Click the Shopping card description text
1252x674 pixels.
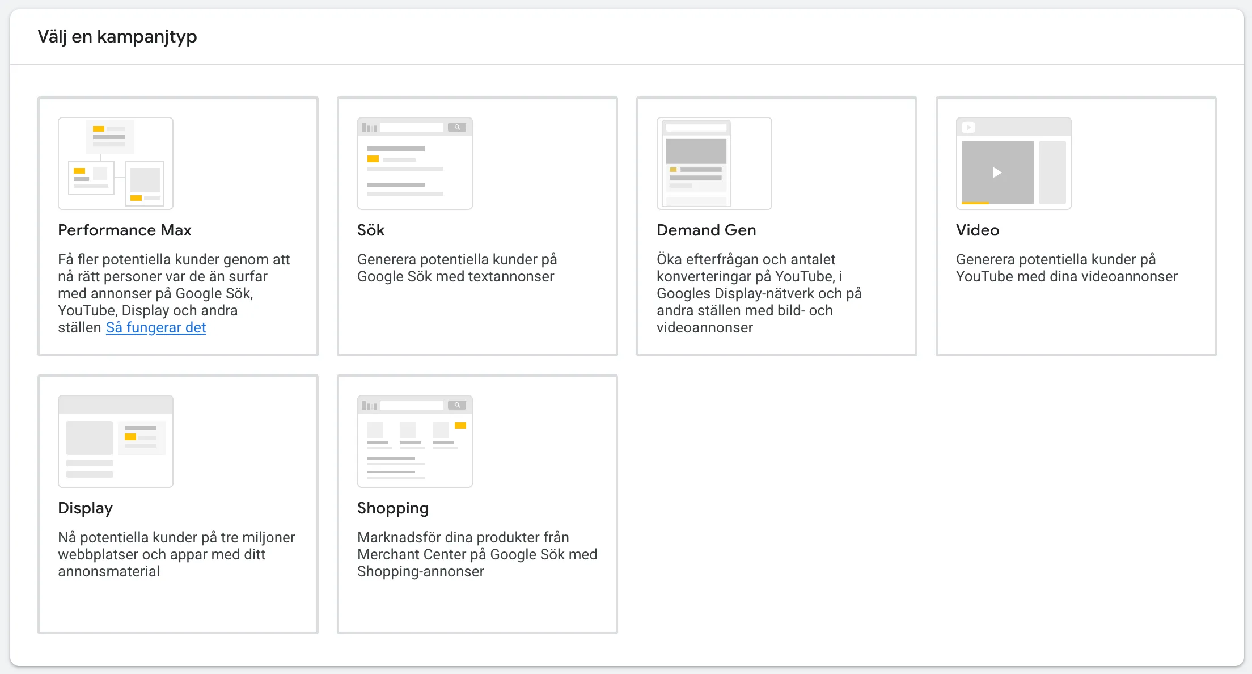(477, 554)
